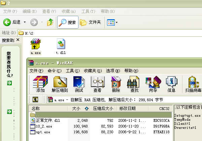Sort by Modified date (修改日期) column

click(x=132, y=109)
